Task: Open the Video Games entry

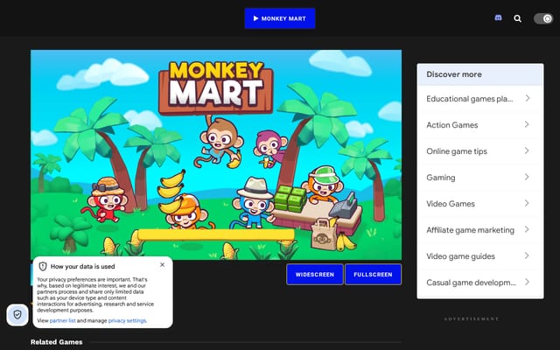Action: (480, 204)
